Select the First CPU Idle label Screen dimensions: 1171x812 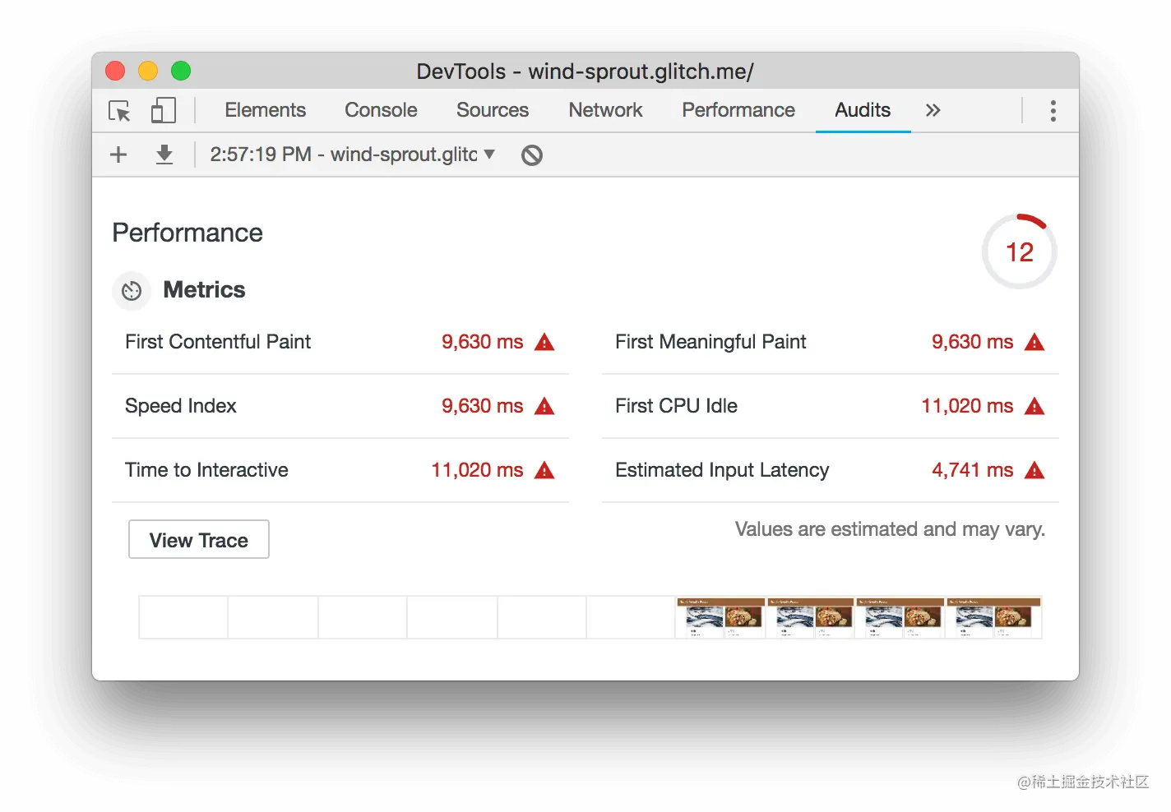click(x=676, y=406)
